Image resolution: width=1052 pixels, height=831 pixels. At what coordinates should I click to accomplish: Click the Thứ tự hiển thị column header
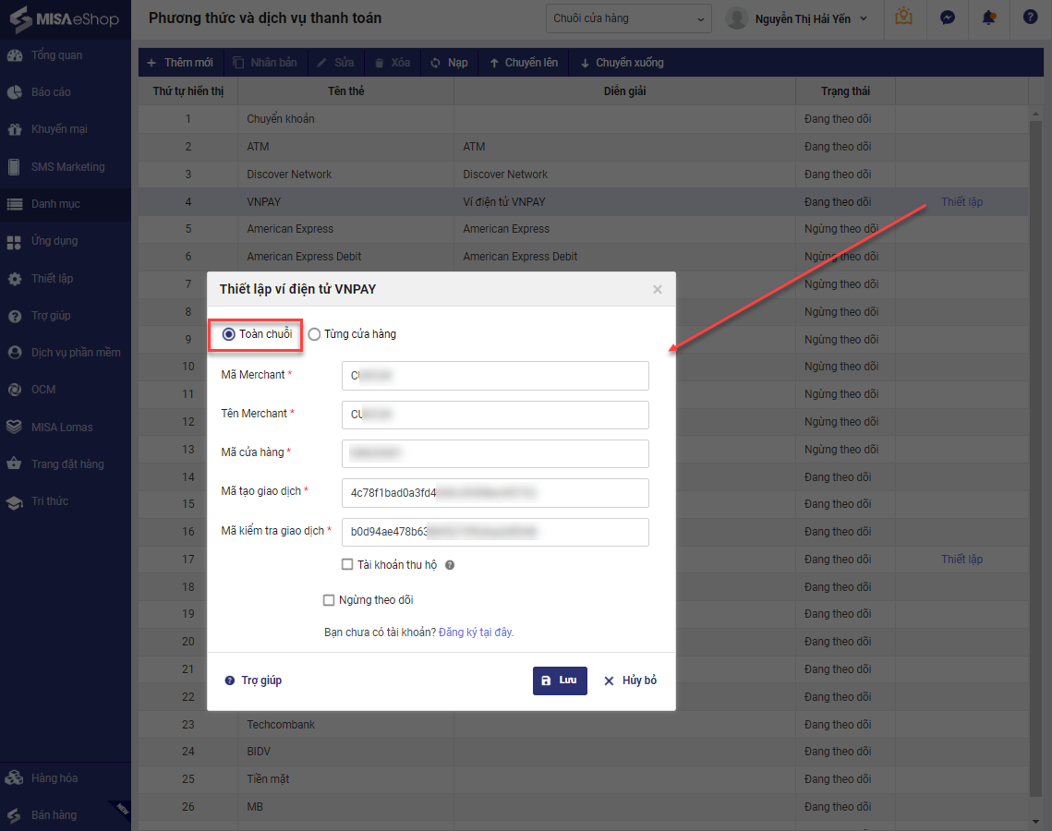(x=187, y=91)
